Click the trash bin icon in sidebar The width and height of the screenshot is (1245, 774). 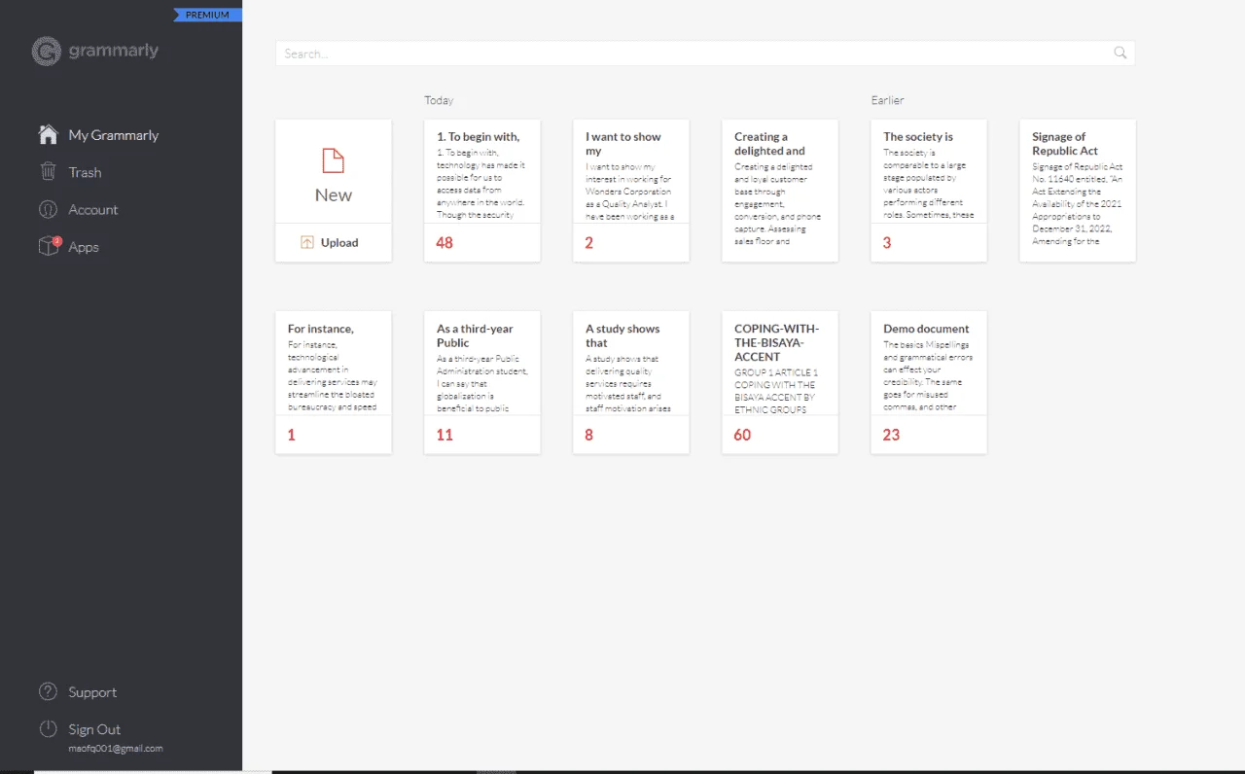click(x=48, y=171)
